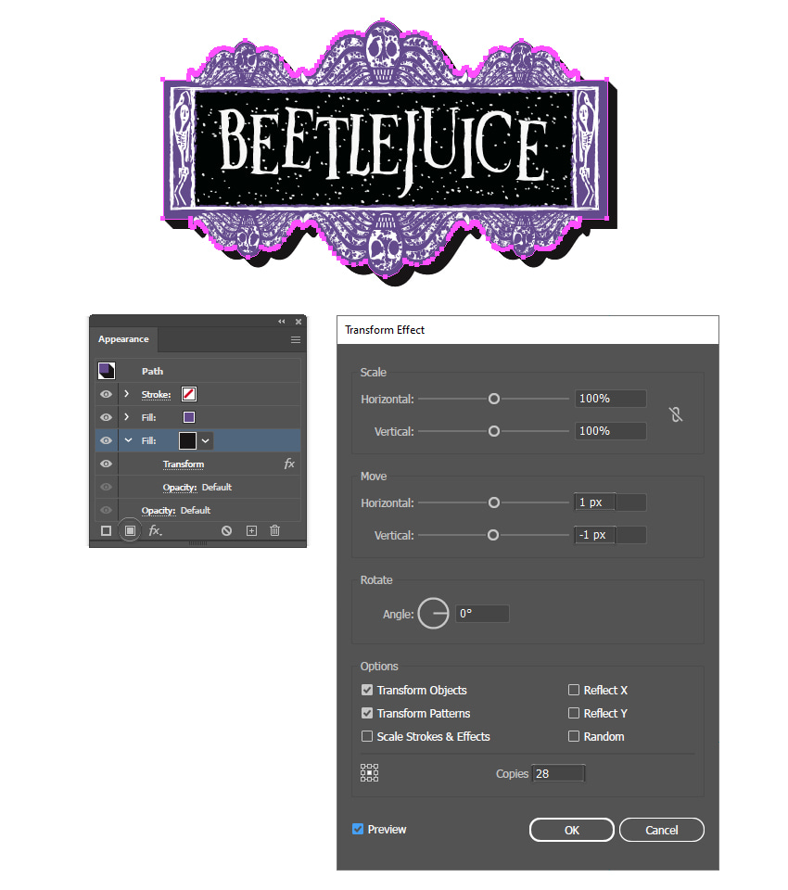Click Add New Fill icon in Appearance panel
Viewport: 788px width, 890px height.
click(130, 530)
